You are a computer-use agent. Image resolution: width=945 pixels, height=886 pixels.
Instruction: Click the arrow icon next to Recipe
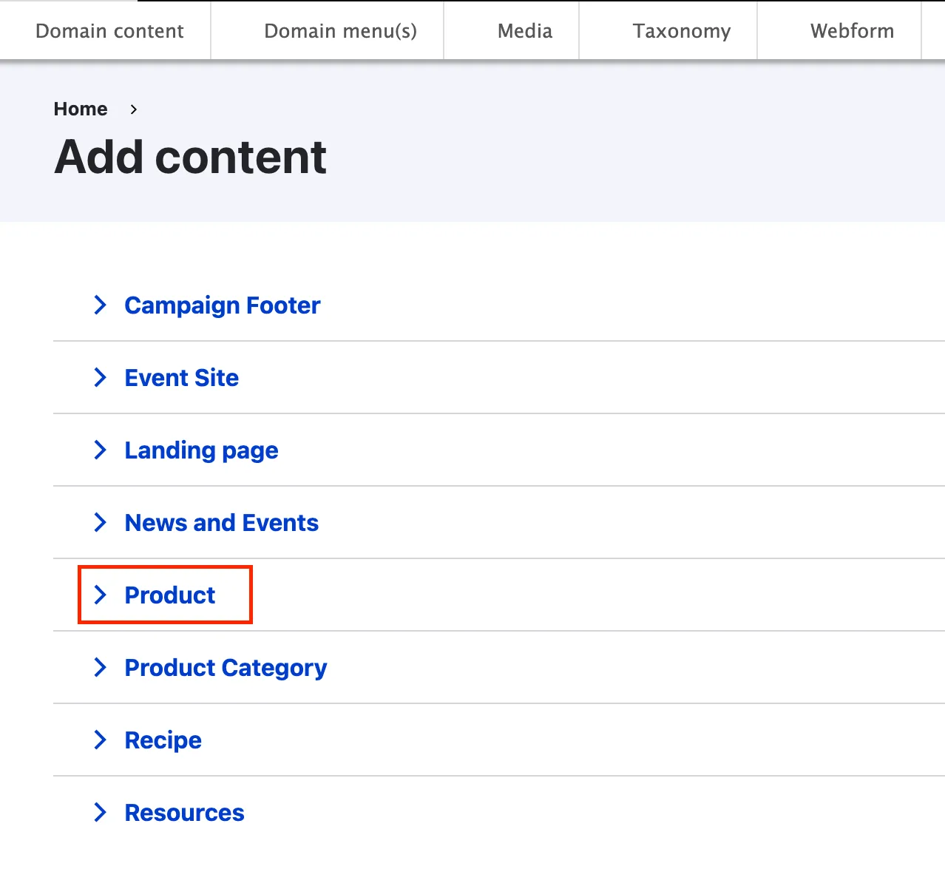click(101, 740)
